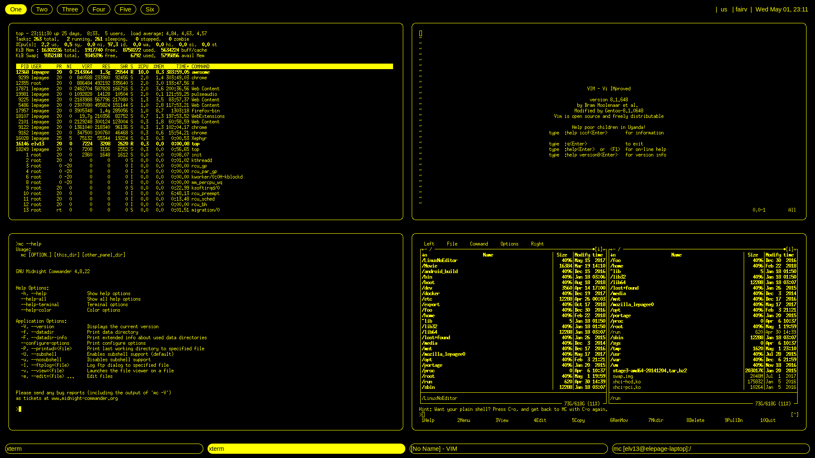Click the 2Menu function key in mc
The height and width of the screenshot is (458, 815).
[x=464, y=420]
